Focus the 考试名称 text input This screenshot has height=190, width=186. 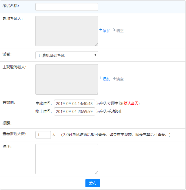67,7
